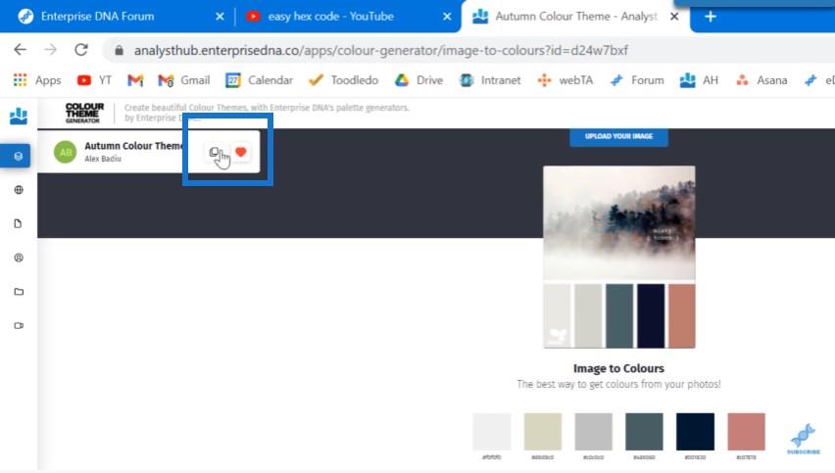Image resolution: width=835 pixels, height=473 pixels.
Task: Open the video camera icon in sidebar
Action: click(19, 326)
